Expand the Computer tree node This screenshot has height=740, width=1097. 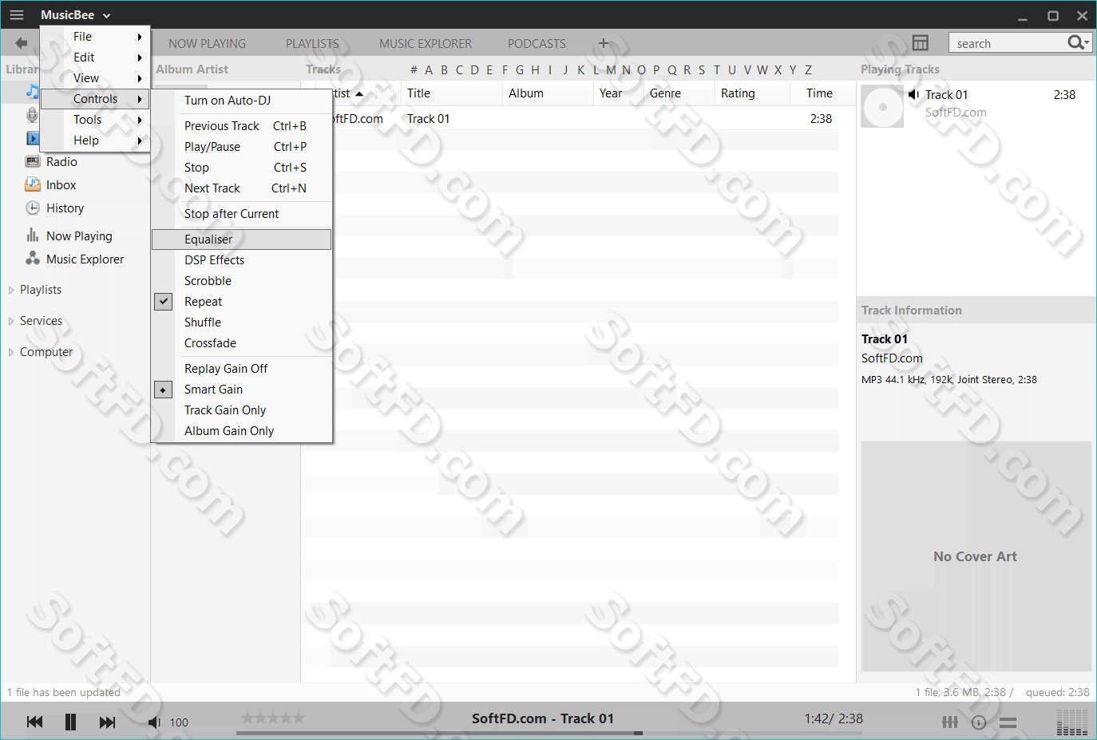(x=11, y=352)
